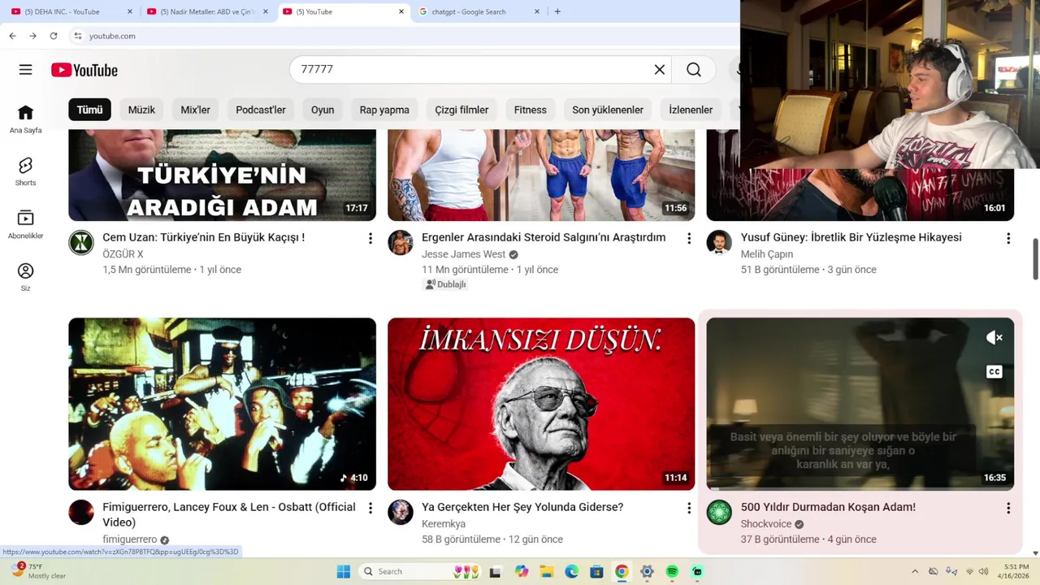Open options for Ya Gerçekten Her Şey video
The width and height of the screenshot is (1040, 585).
tap(689, 508)
